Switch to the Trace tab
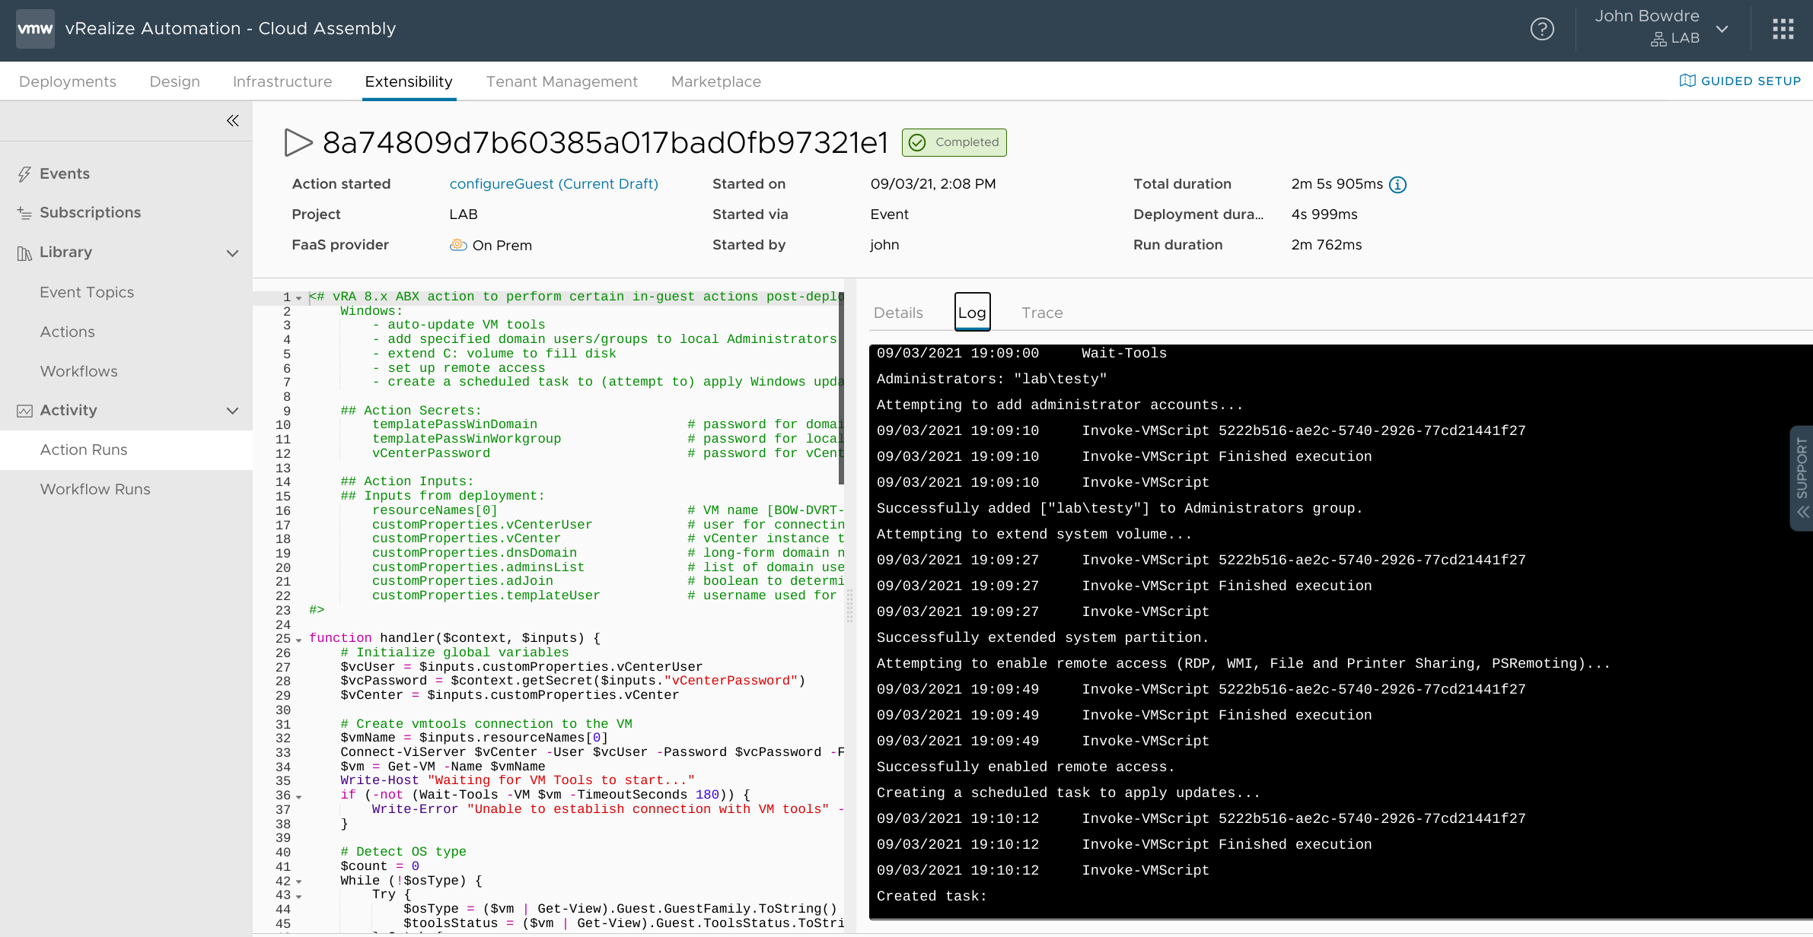Viewport: 1813px width, 937px height. [x=1042, y=313]
